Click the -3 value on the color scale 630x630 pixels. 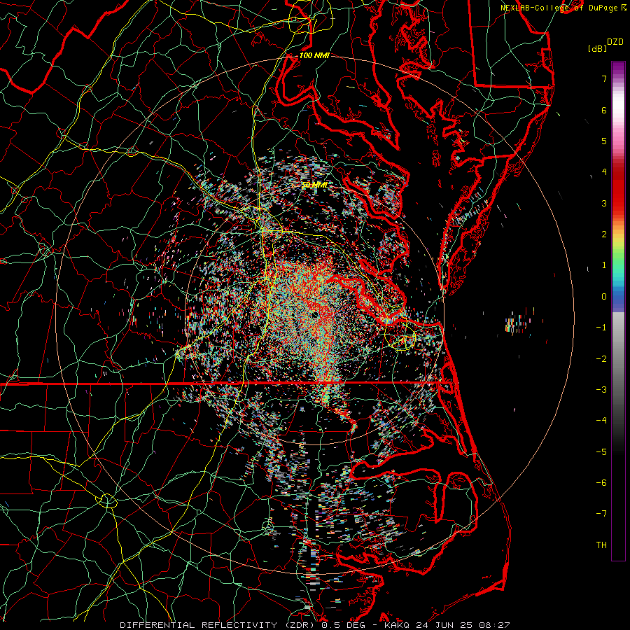pyautogui.click(x=601, y=390)
